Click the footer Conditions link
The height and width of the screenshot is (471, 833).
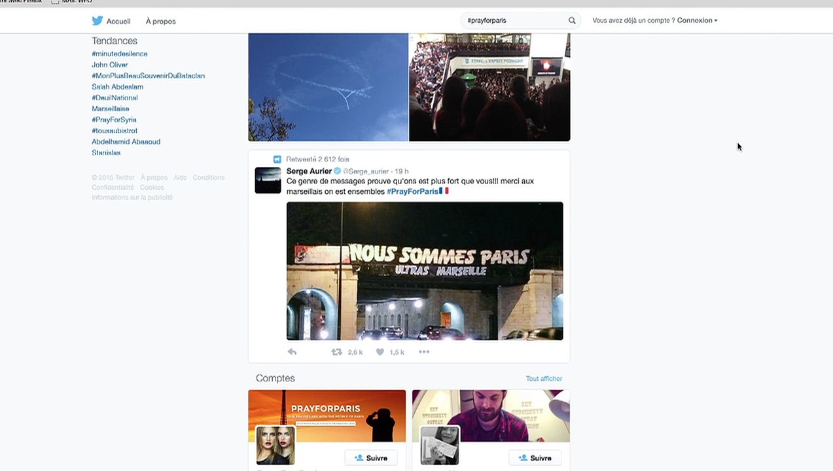(x=208, y=178)
